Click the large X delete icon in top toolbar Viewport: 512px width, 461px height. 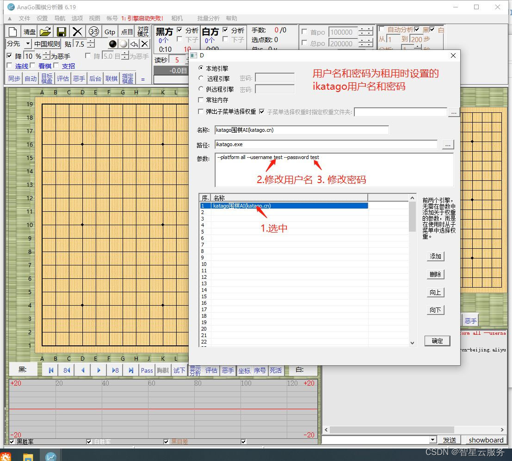click(77, 31)
